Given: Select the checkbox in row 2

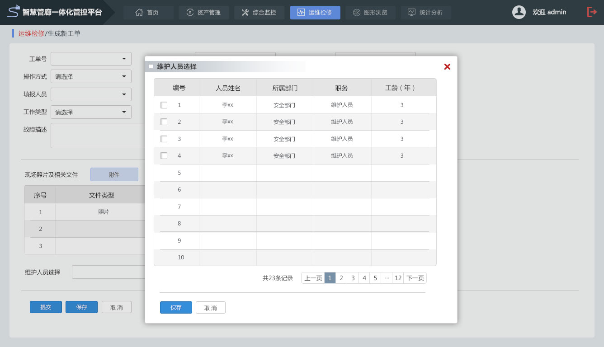Looking at the screenshot, I should click(x=164, y=122).
